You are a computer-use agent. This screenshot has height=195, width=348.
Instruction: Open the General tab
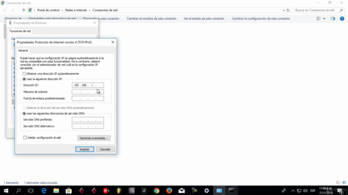pos(23,50)
